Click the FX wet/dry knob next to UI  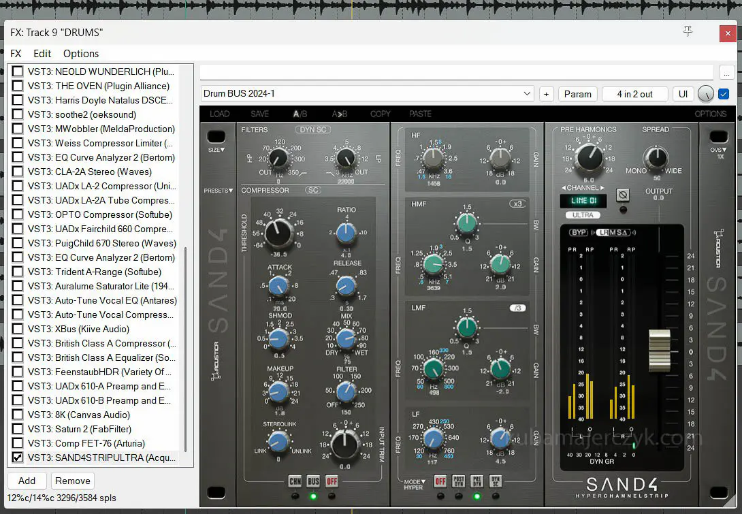point(706,94)
